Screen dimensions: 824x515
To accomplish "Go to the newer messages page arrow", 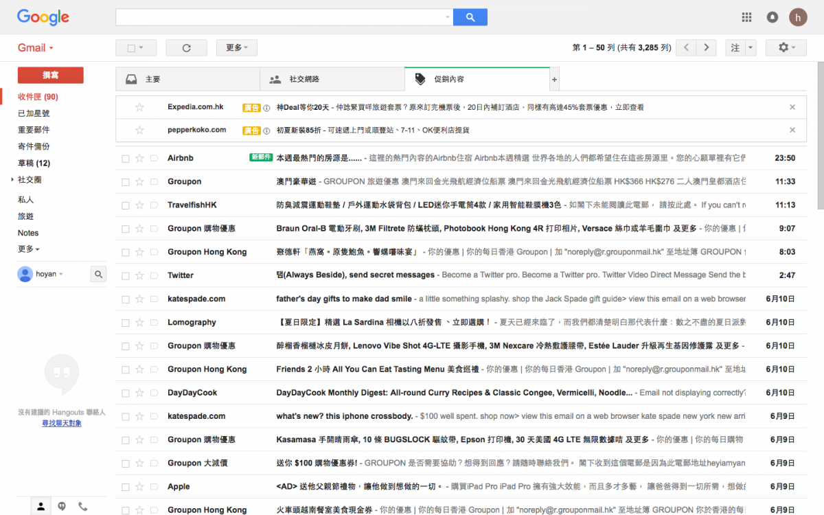I will point(686,48).
